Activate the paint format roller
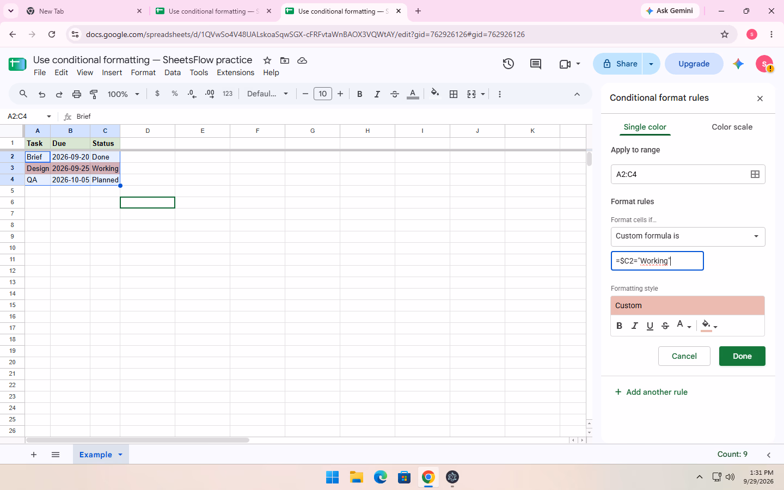 [94, 94]
